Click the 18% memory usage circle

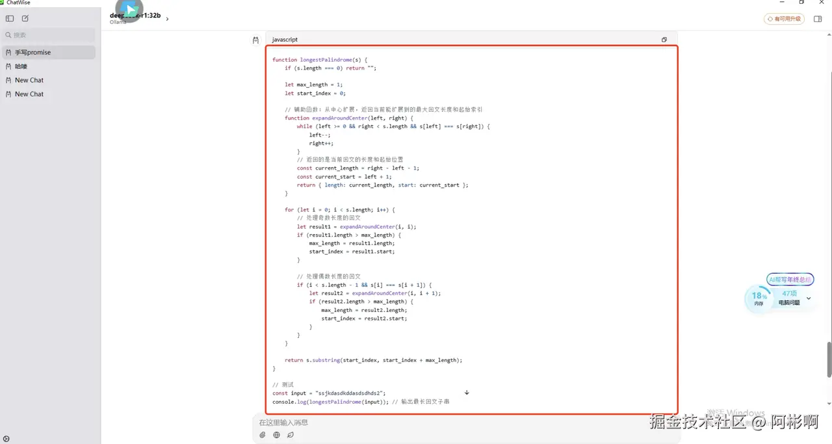click(759, 298)
